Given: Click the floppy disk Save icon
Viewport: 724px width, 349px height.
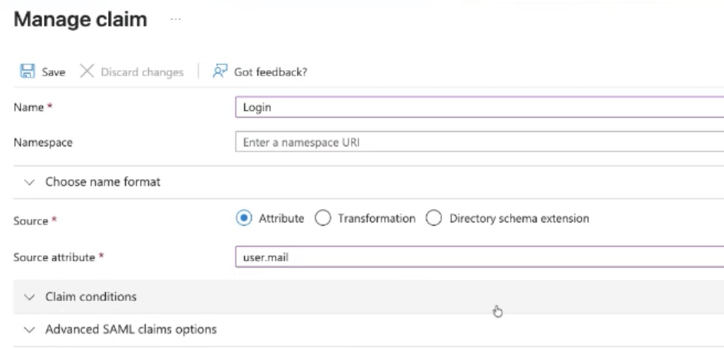Looking at the screenshot, I should coord(27,72).
